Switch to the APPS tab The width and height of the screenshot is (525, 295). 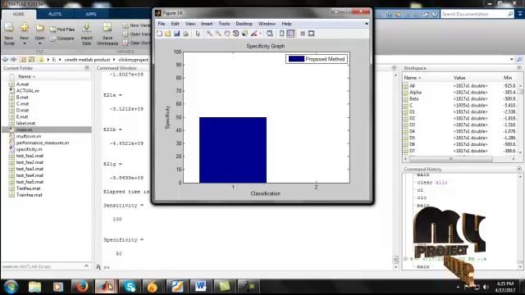(91, 14)
